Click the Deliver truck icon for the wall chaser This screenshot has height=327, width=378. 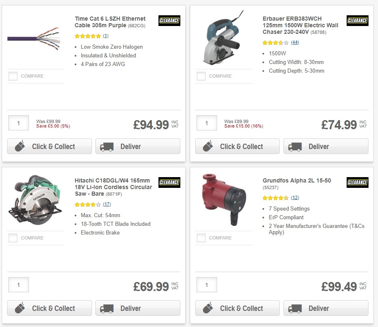(294, 146)
